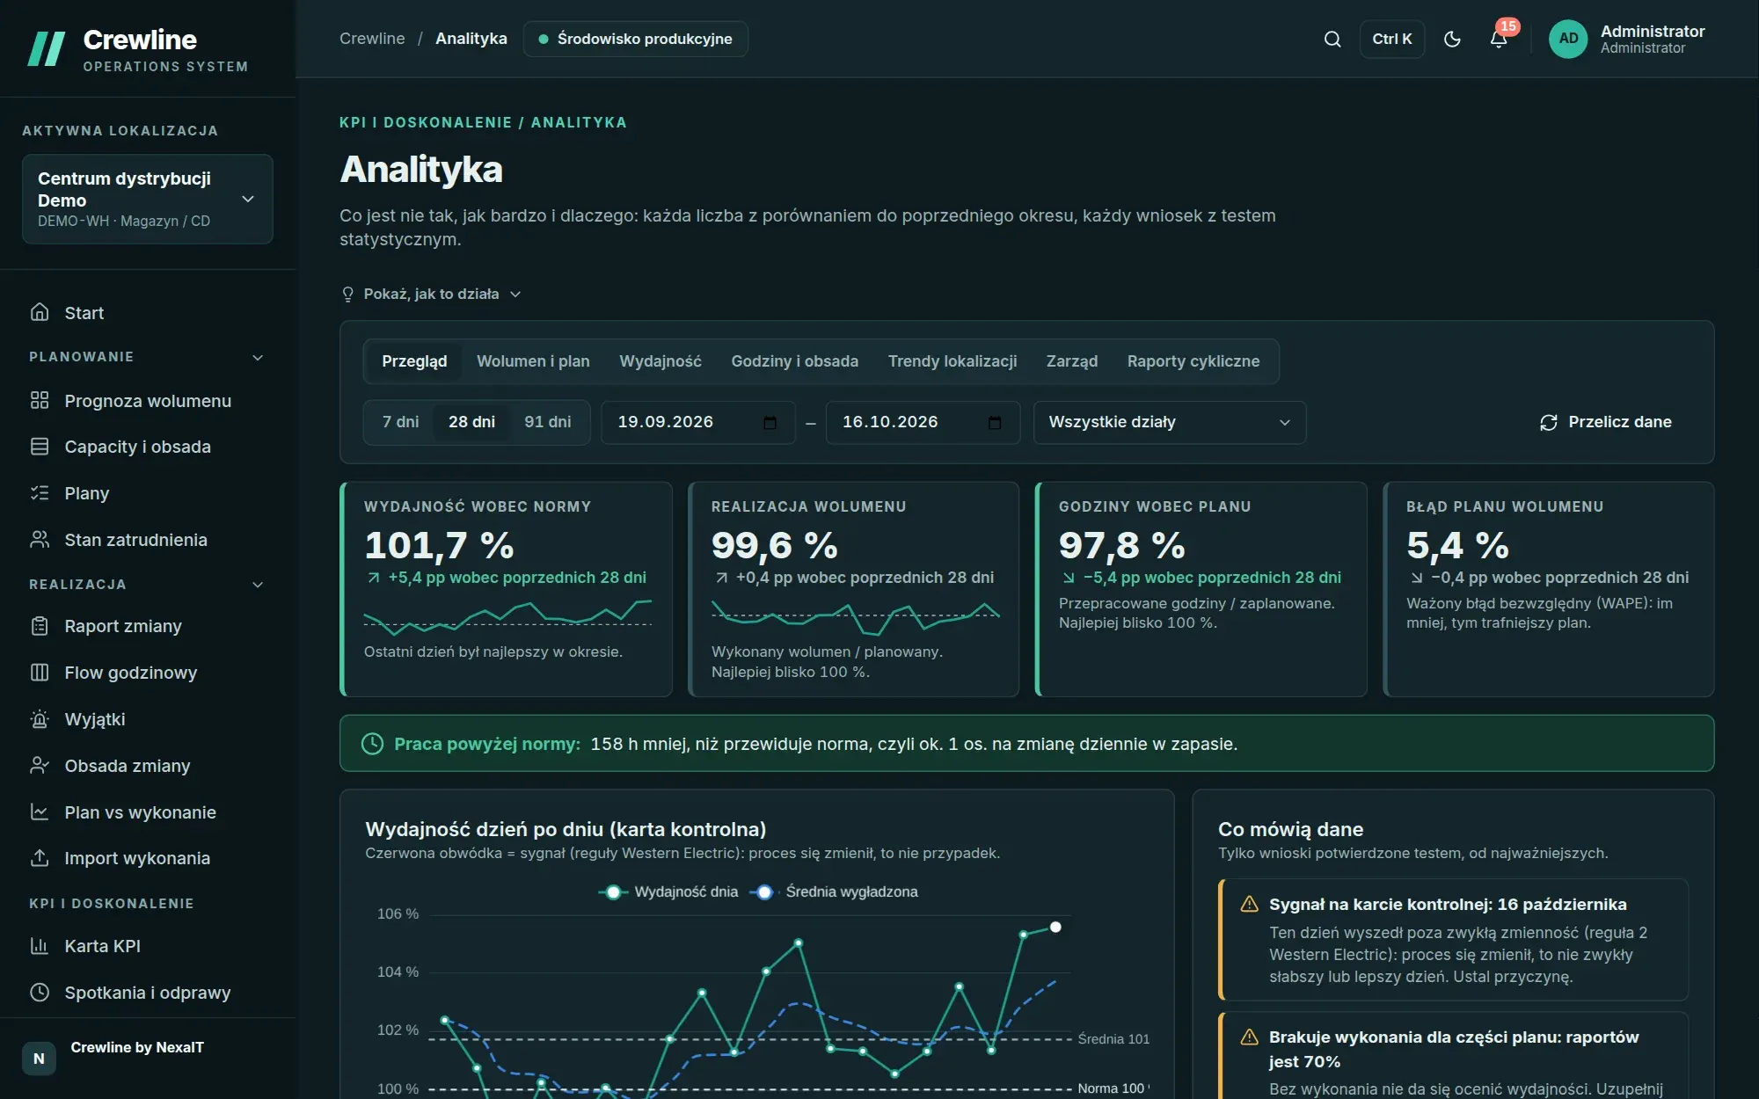Open notifications bell with 15 badge

click(1500, 39)
